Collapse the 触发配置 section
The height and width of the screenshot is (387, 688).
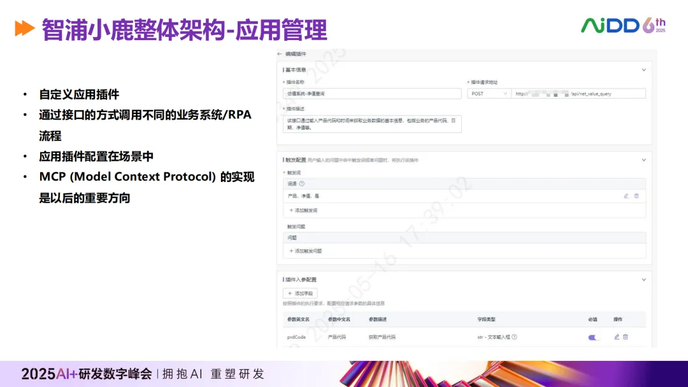pyautogui.click(x=643, y=160)
